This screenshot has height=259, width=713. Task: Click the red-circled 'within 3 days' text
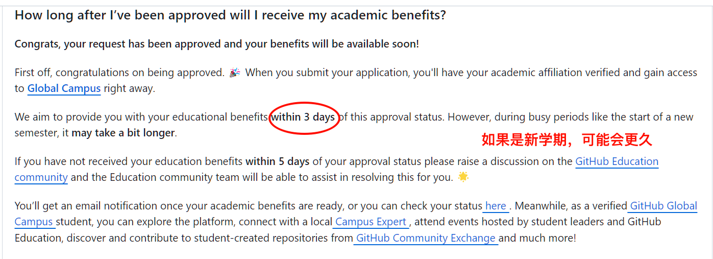coord(303,117)
